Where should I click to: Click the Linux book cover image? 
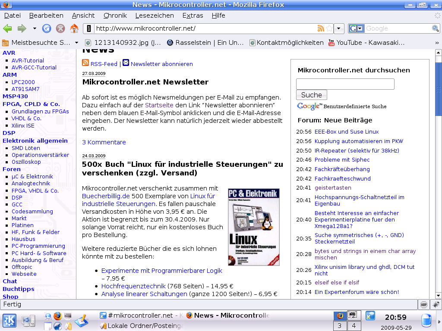coord(254,227)
